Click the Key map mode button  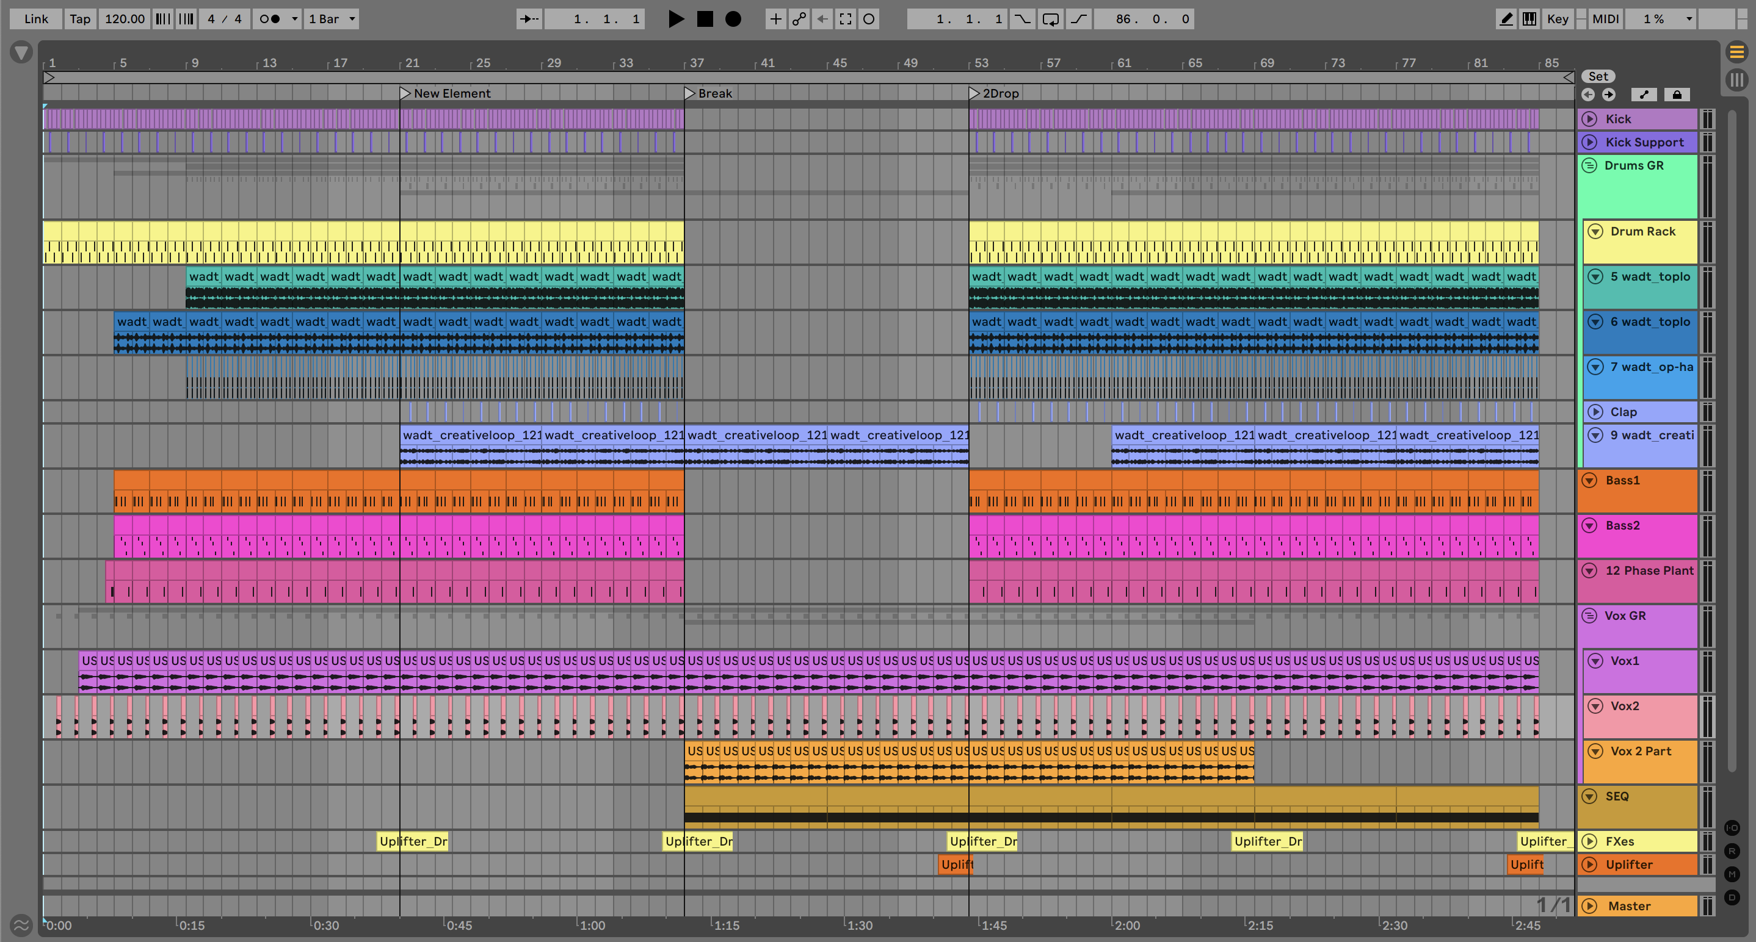(x=1557, y=19)
